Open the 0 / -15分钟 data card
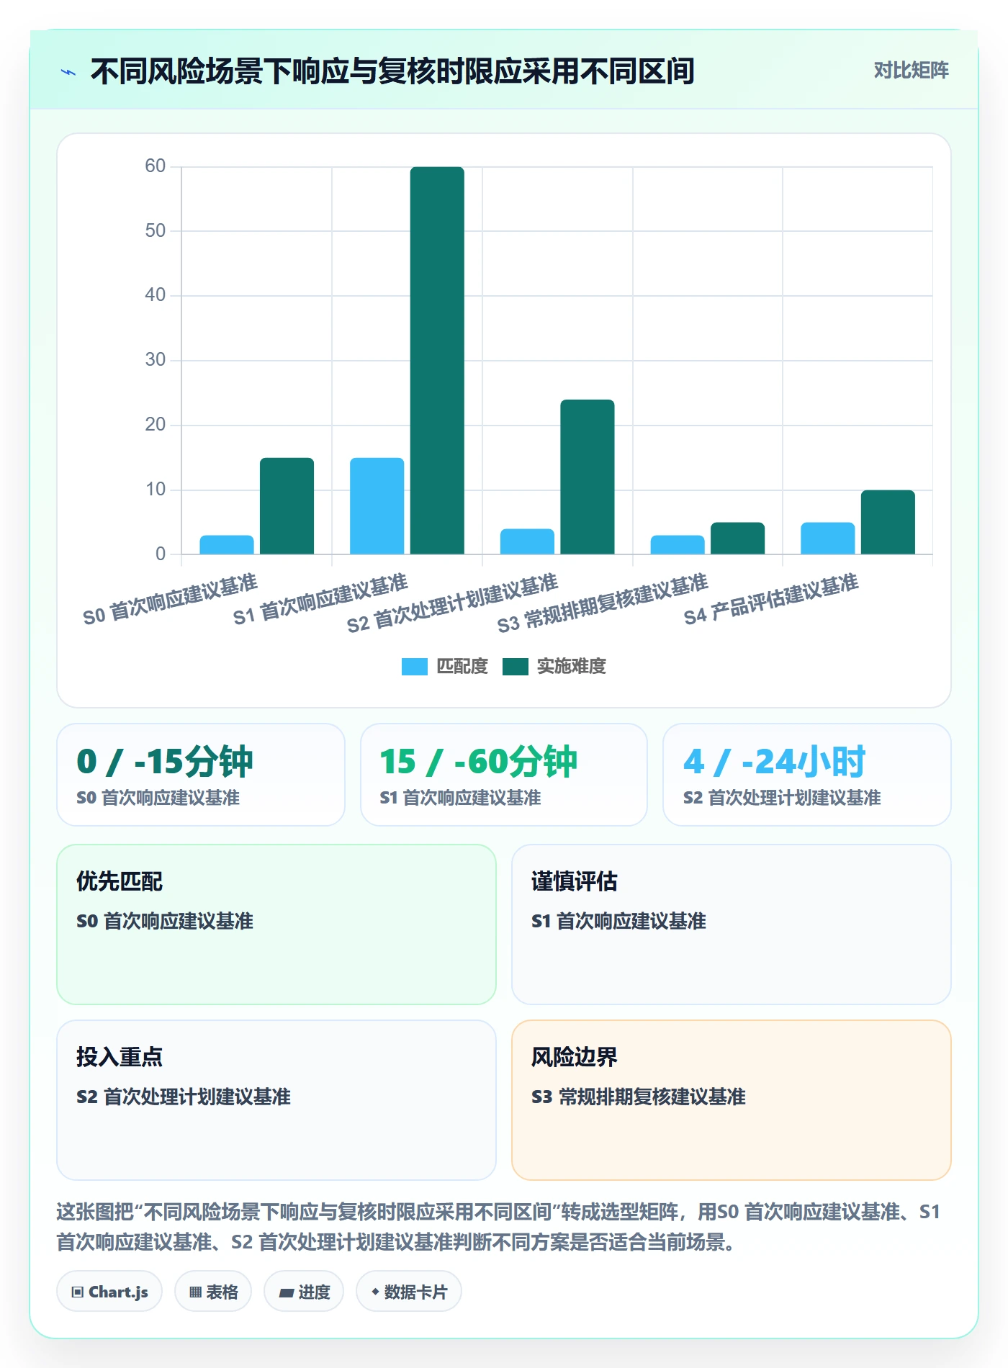Viewport: 1008px width, 1368px height. click(201, 775)
